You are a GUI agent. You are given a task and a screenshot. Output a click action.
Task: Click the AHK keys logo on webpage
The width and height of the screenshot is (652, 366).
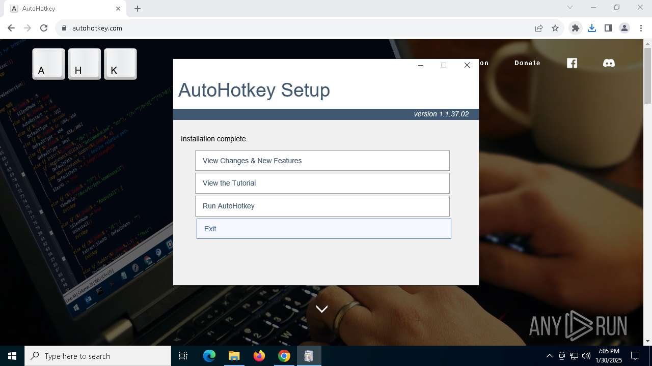click(85, 64)
